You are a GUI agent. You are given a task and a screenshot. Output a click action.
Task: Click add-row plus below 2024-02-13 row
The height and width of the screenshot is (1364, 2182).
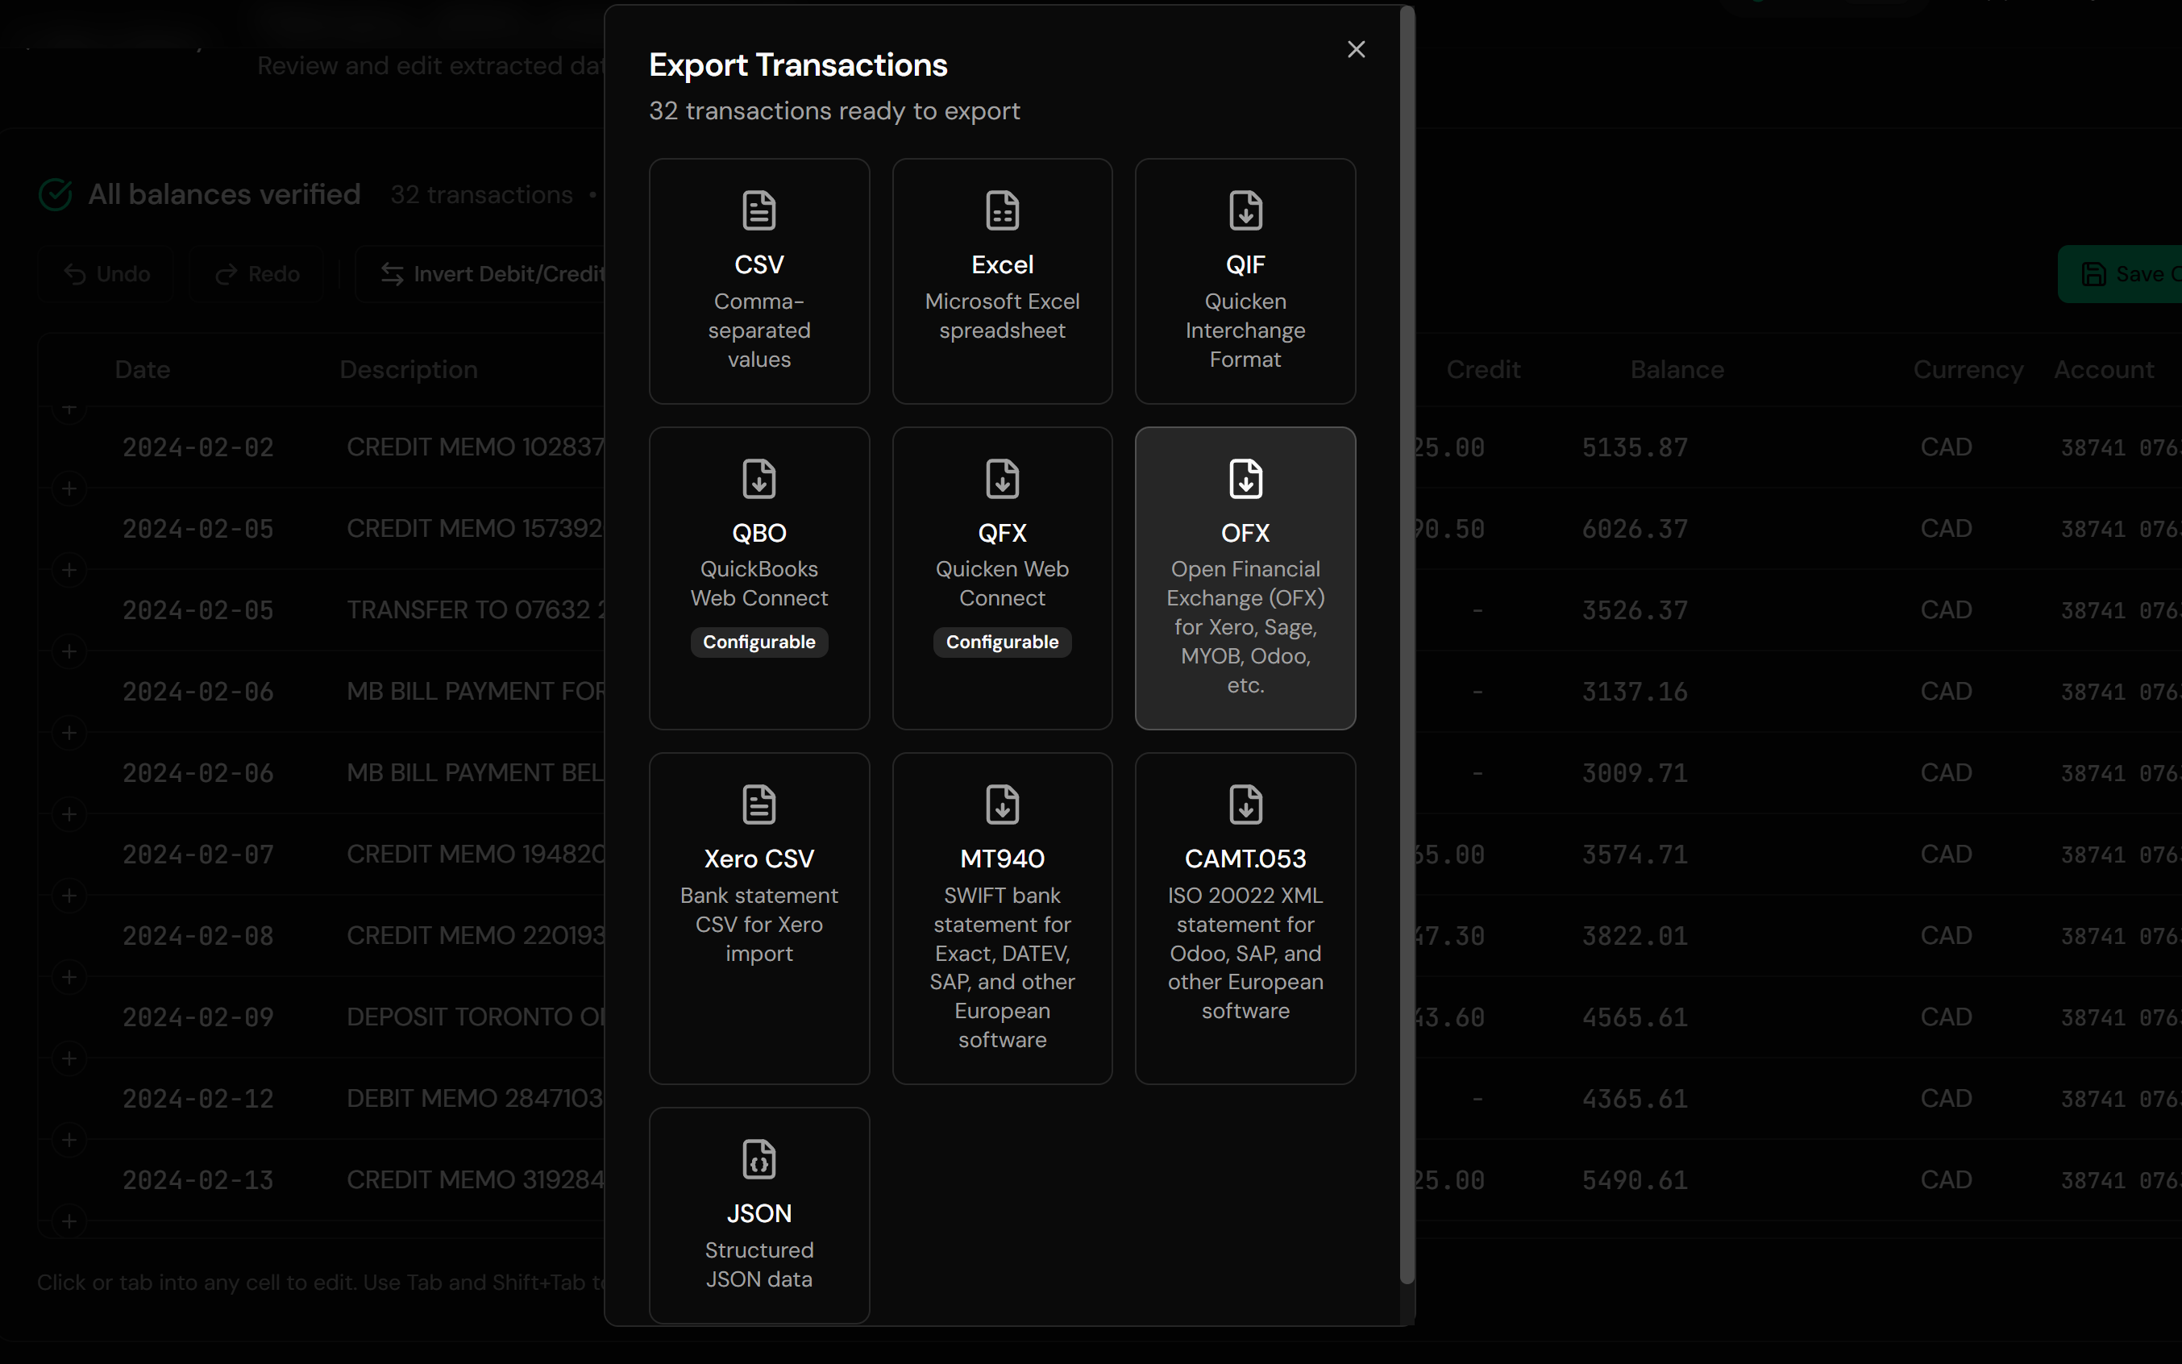pos(69,1221)
